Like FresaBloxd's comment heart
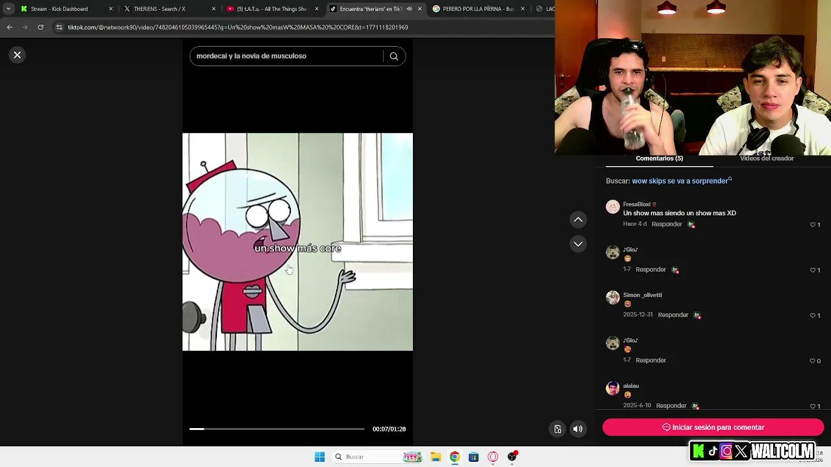Screen dimensions: 831x467 [812, 225]
